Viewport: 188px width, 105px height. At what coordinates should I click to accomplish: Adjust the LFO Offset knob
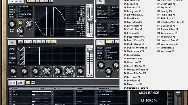[101, 65]
